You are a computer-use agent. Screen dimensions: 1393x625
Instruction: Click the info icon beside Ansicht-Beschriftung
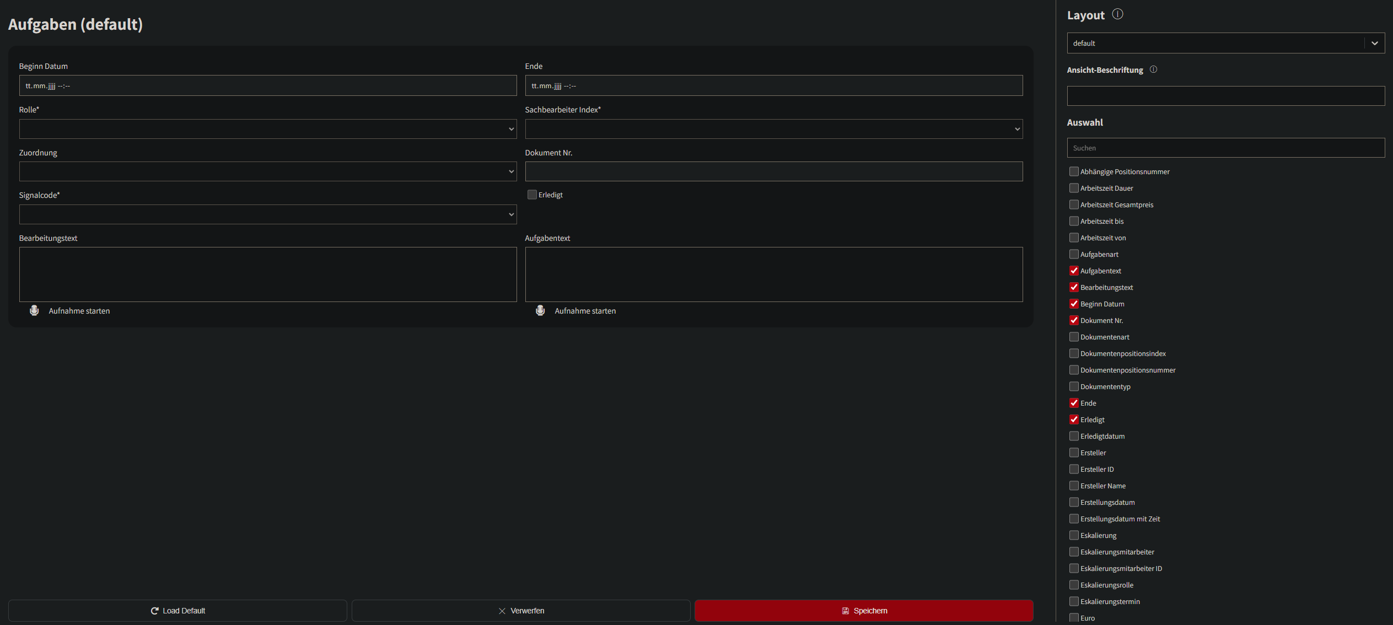(1153, 69)
